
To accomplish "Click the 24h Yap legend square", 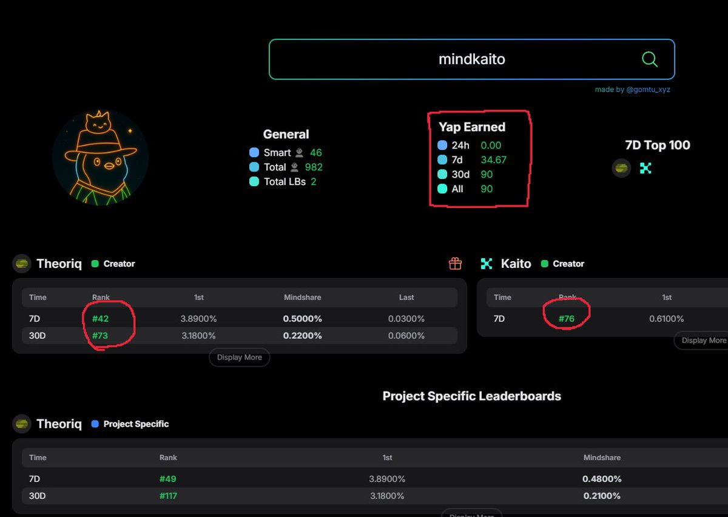I will click(442, 145).
